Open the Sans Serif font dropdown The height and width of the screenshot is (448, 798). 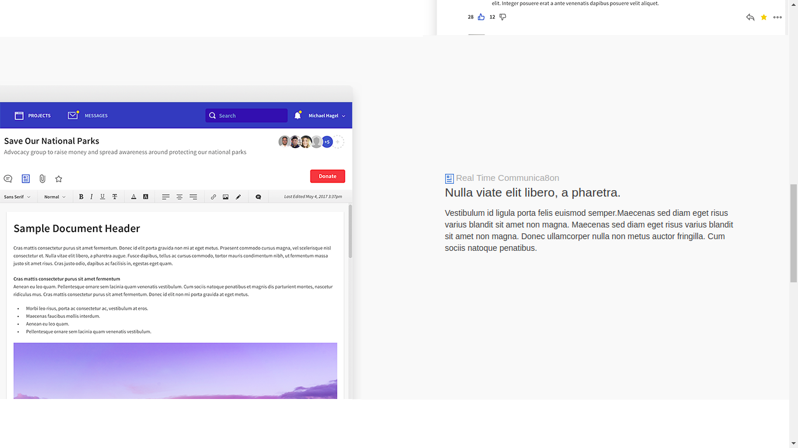17,197
